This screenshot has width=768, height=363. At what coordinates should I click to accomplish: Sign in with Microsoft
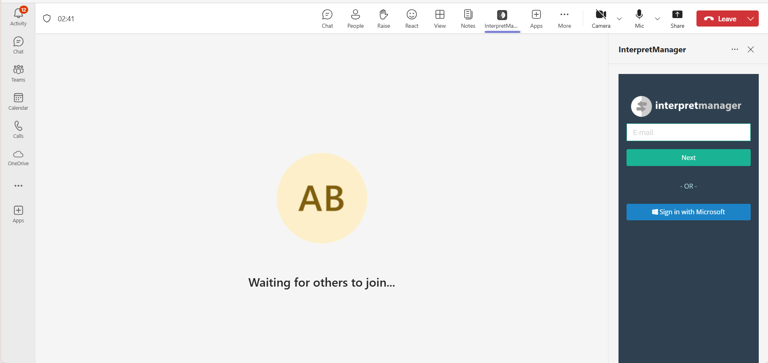tap(688, 212)
